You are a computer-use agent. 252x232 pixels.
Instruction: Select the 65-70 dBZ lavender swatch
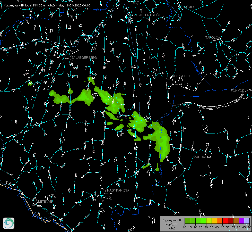(x=247, y=221)
